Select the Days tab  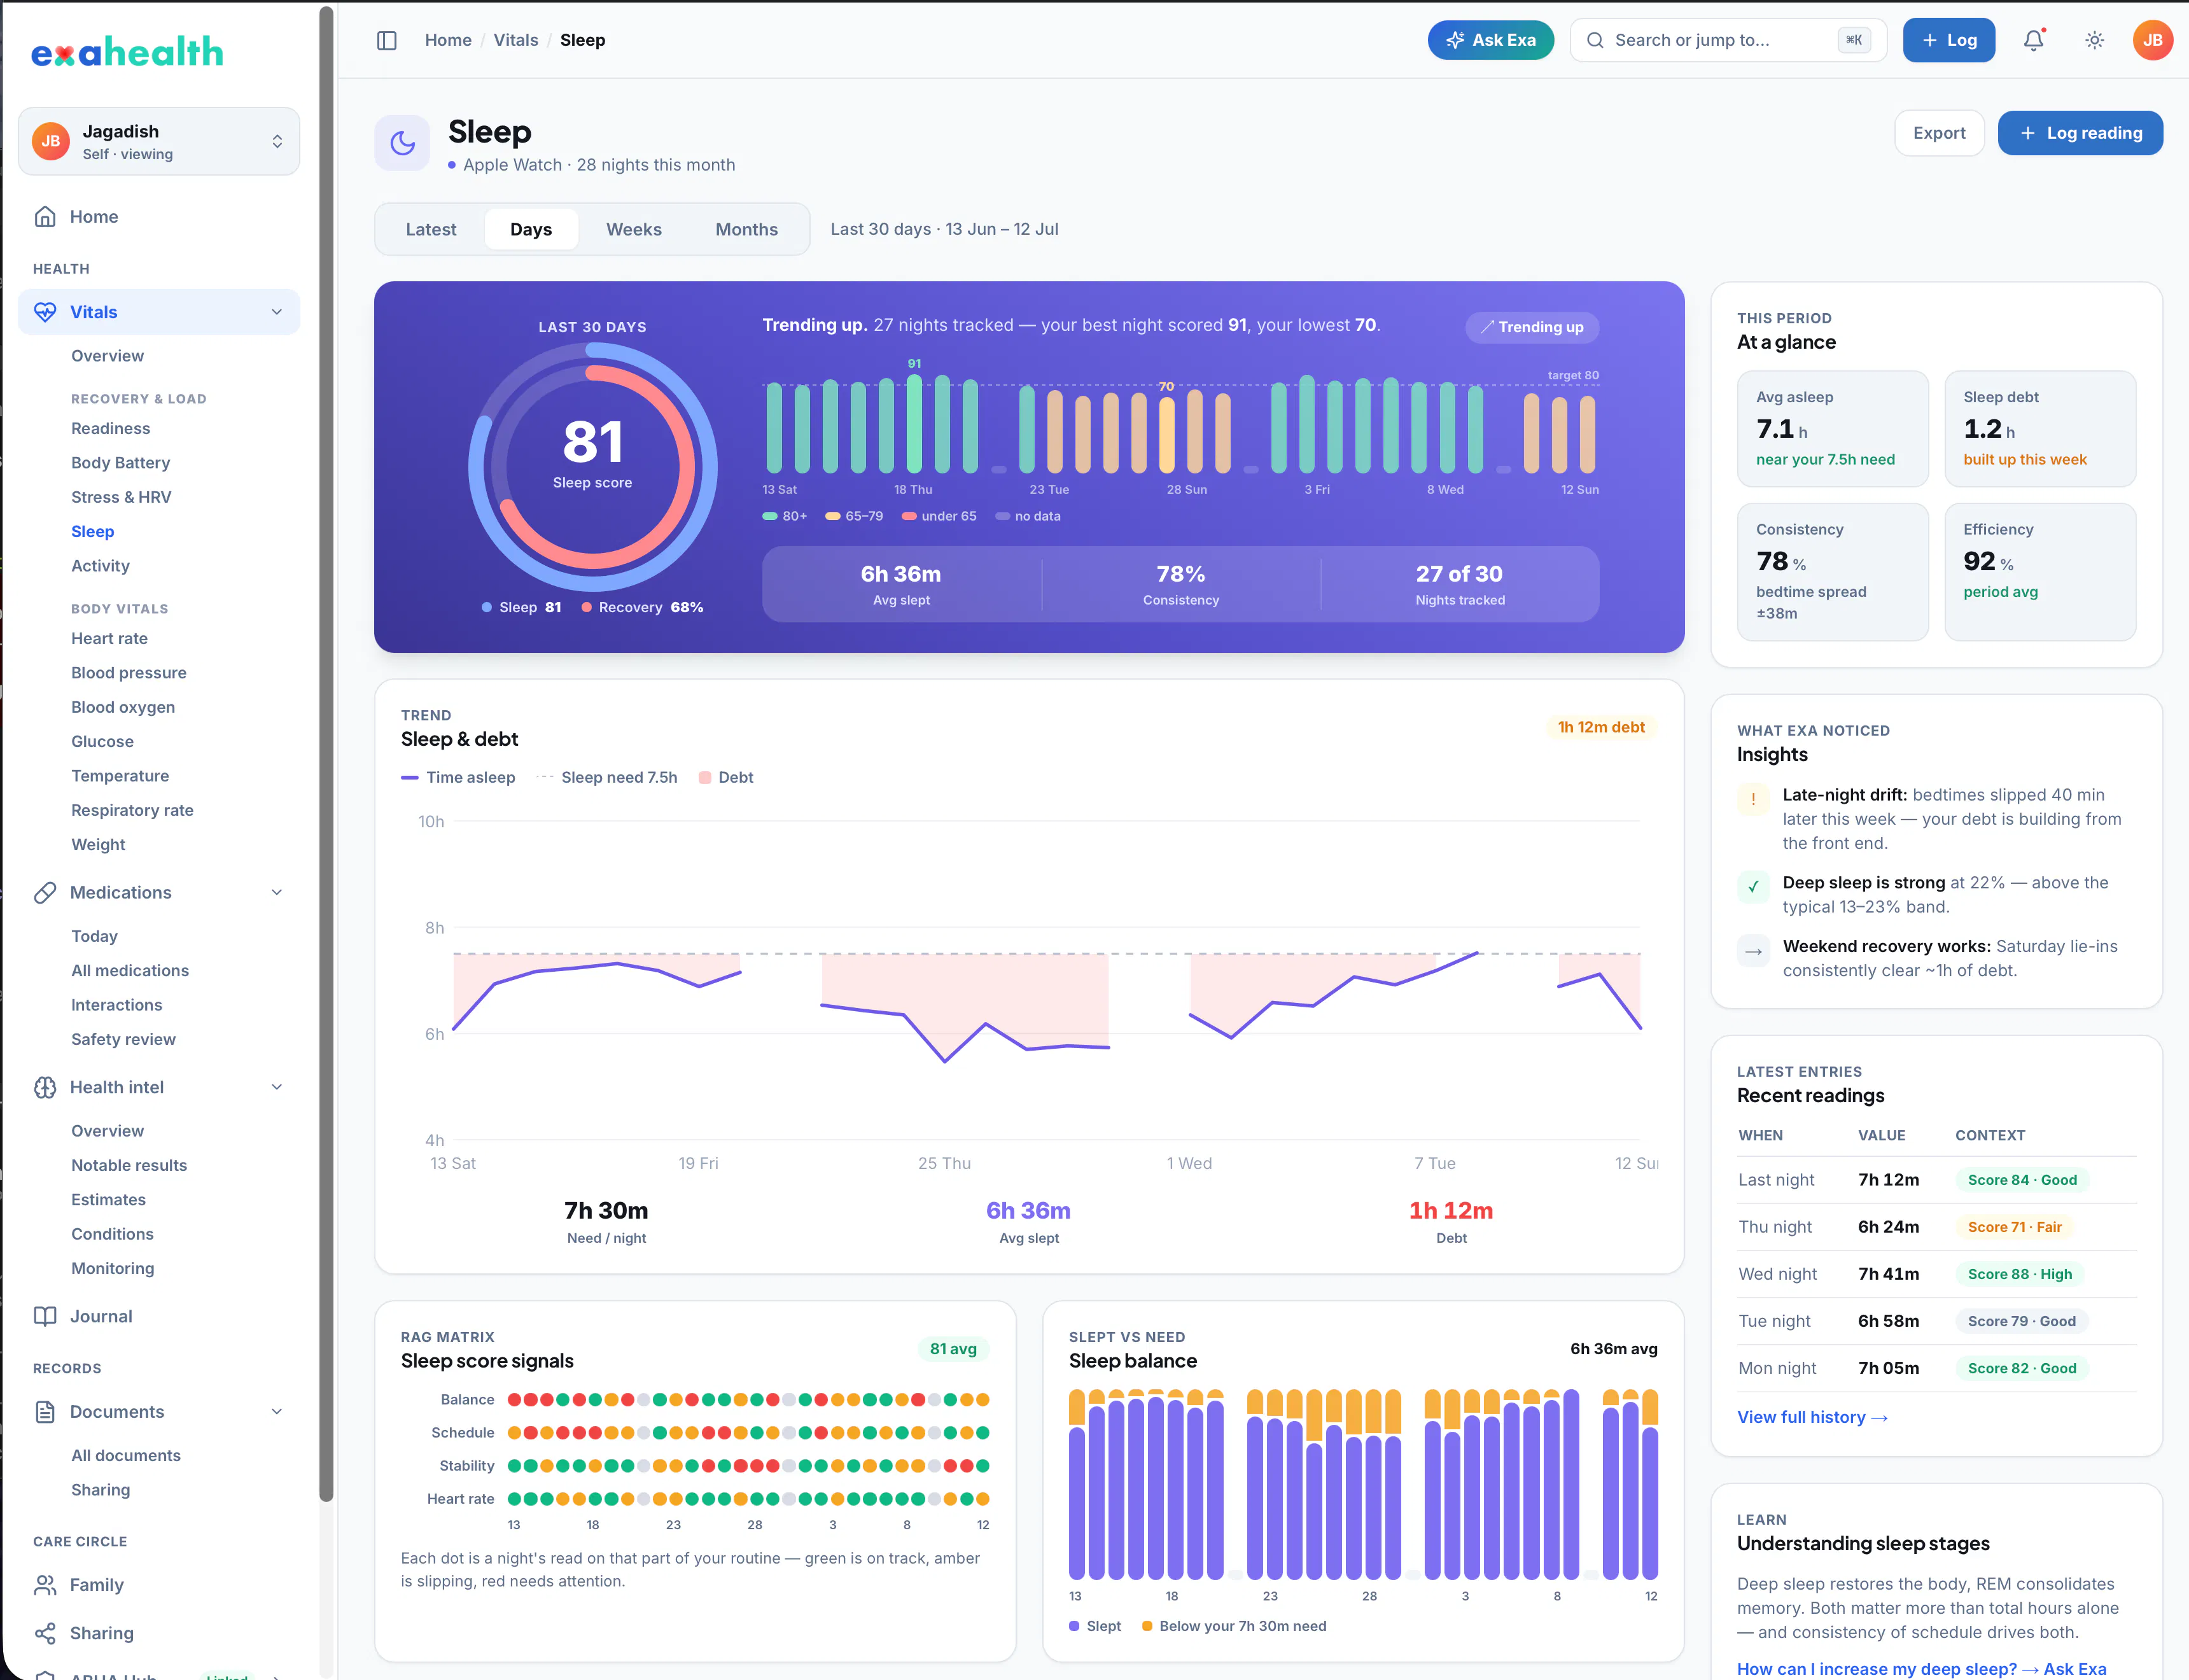(531, 229)
